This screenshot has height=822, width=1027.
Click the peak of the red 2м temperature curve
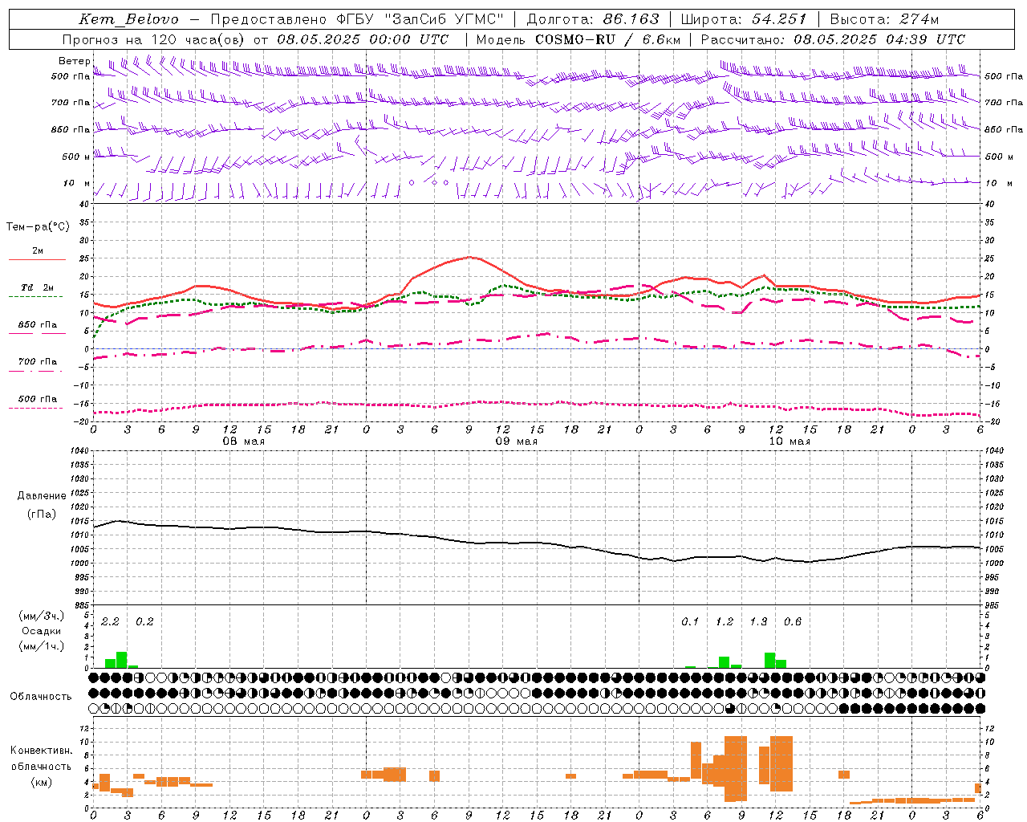470,257
